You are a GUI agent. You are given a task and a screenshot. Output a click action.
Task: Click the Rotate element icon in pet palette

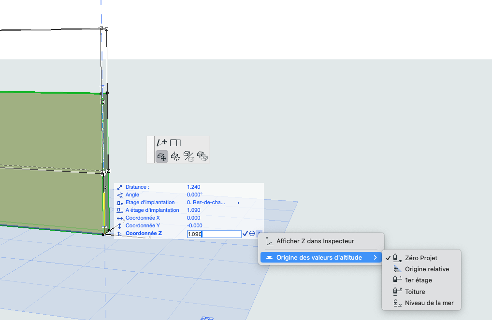tap(175, 156)
